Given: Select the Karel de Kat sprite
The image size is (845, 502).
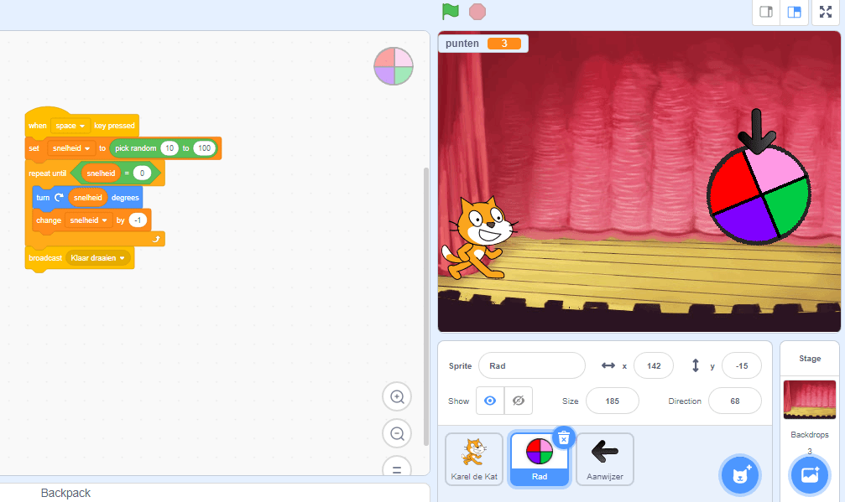Looking at the screenshot, I should [x=474, y=459].
